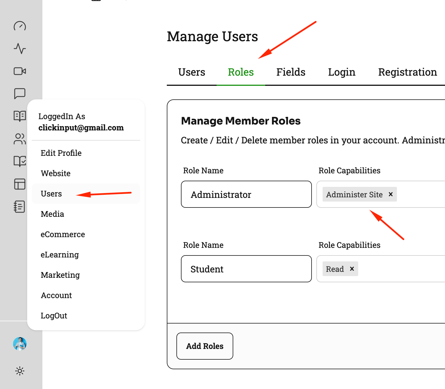Viewport: 445px width, 389px height.
Task: Open the layout panel icon in sidebar
Action: tap(20, 184)
